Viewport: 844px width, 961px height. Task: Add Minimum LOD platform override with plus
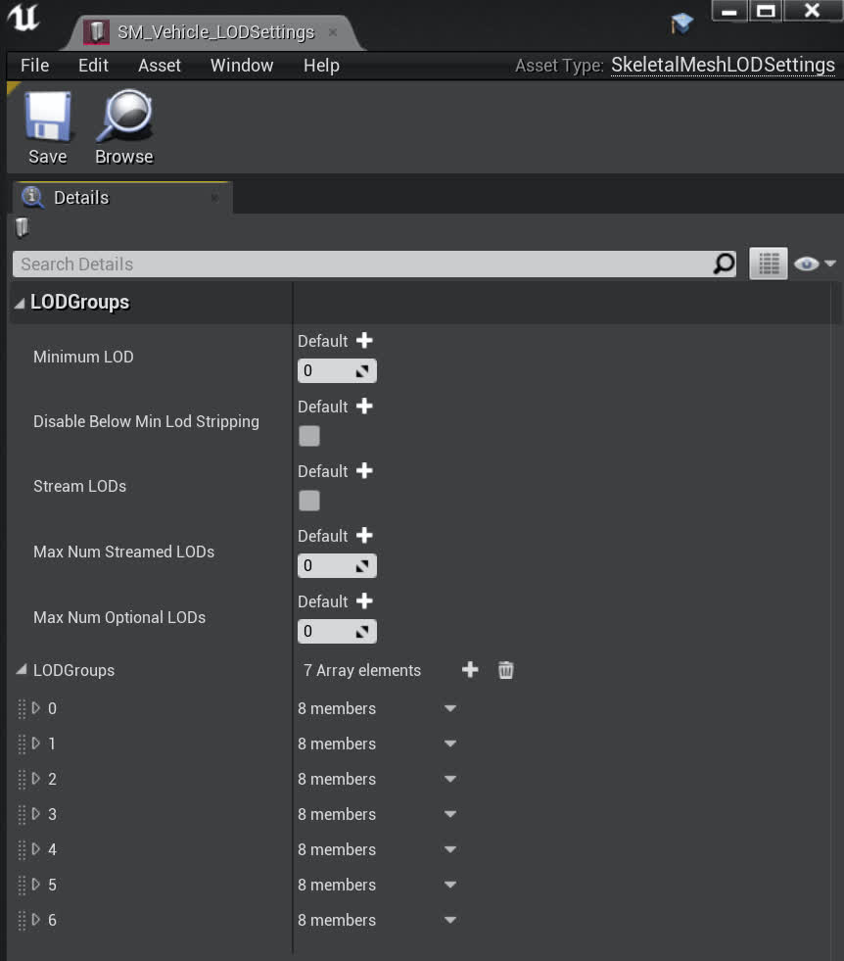point(364,341)
